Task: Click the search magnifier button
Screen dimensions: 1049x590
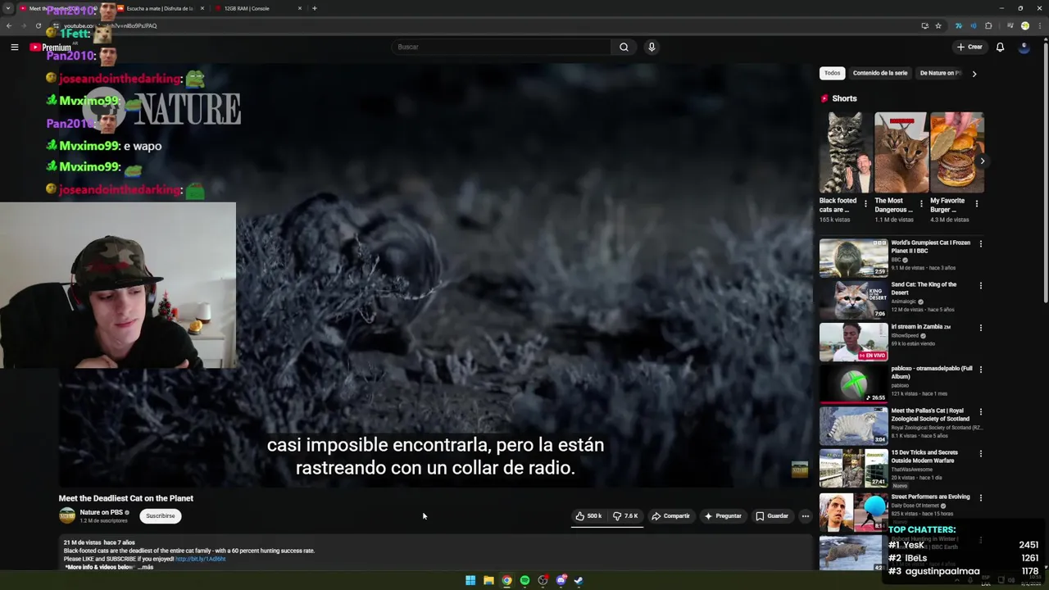Action: 624,47
